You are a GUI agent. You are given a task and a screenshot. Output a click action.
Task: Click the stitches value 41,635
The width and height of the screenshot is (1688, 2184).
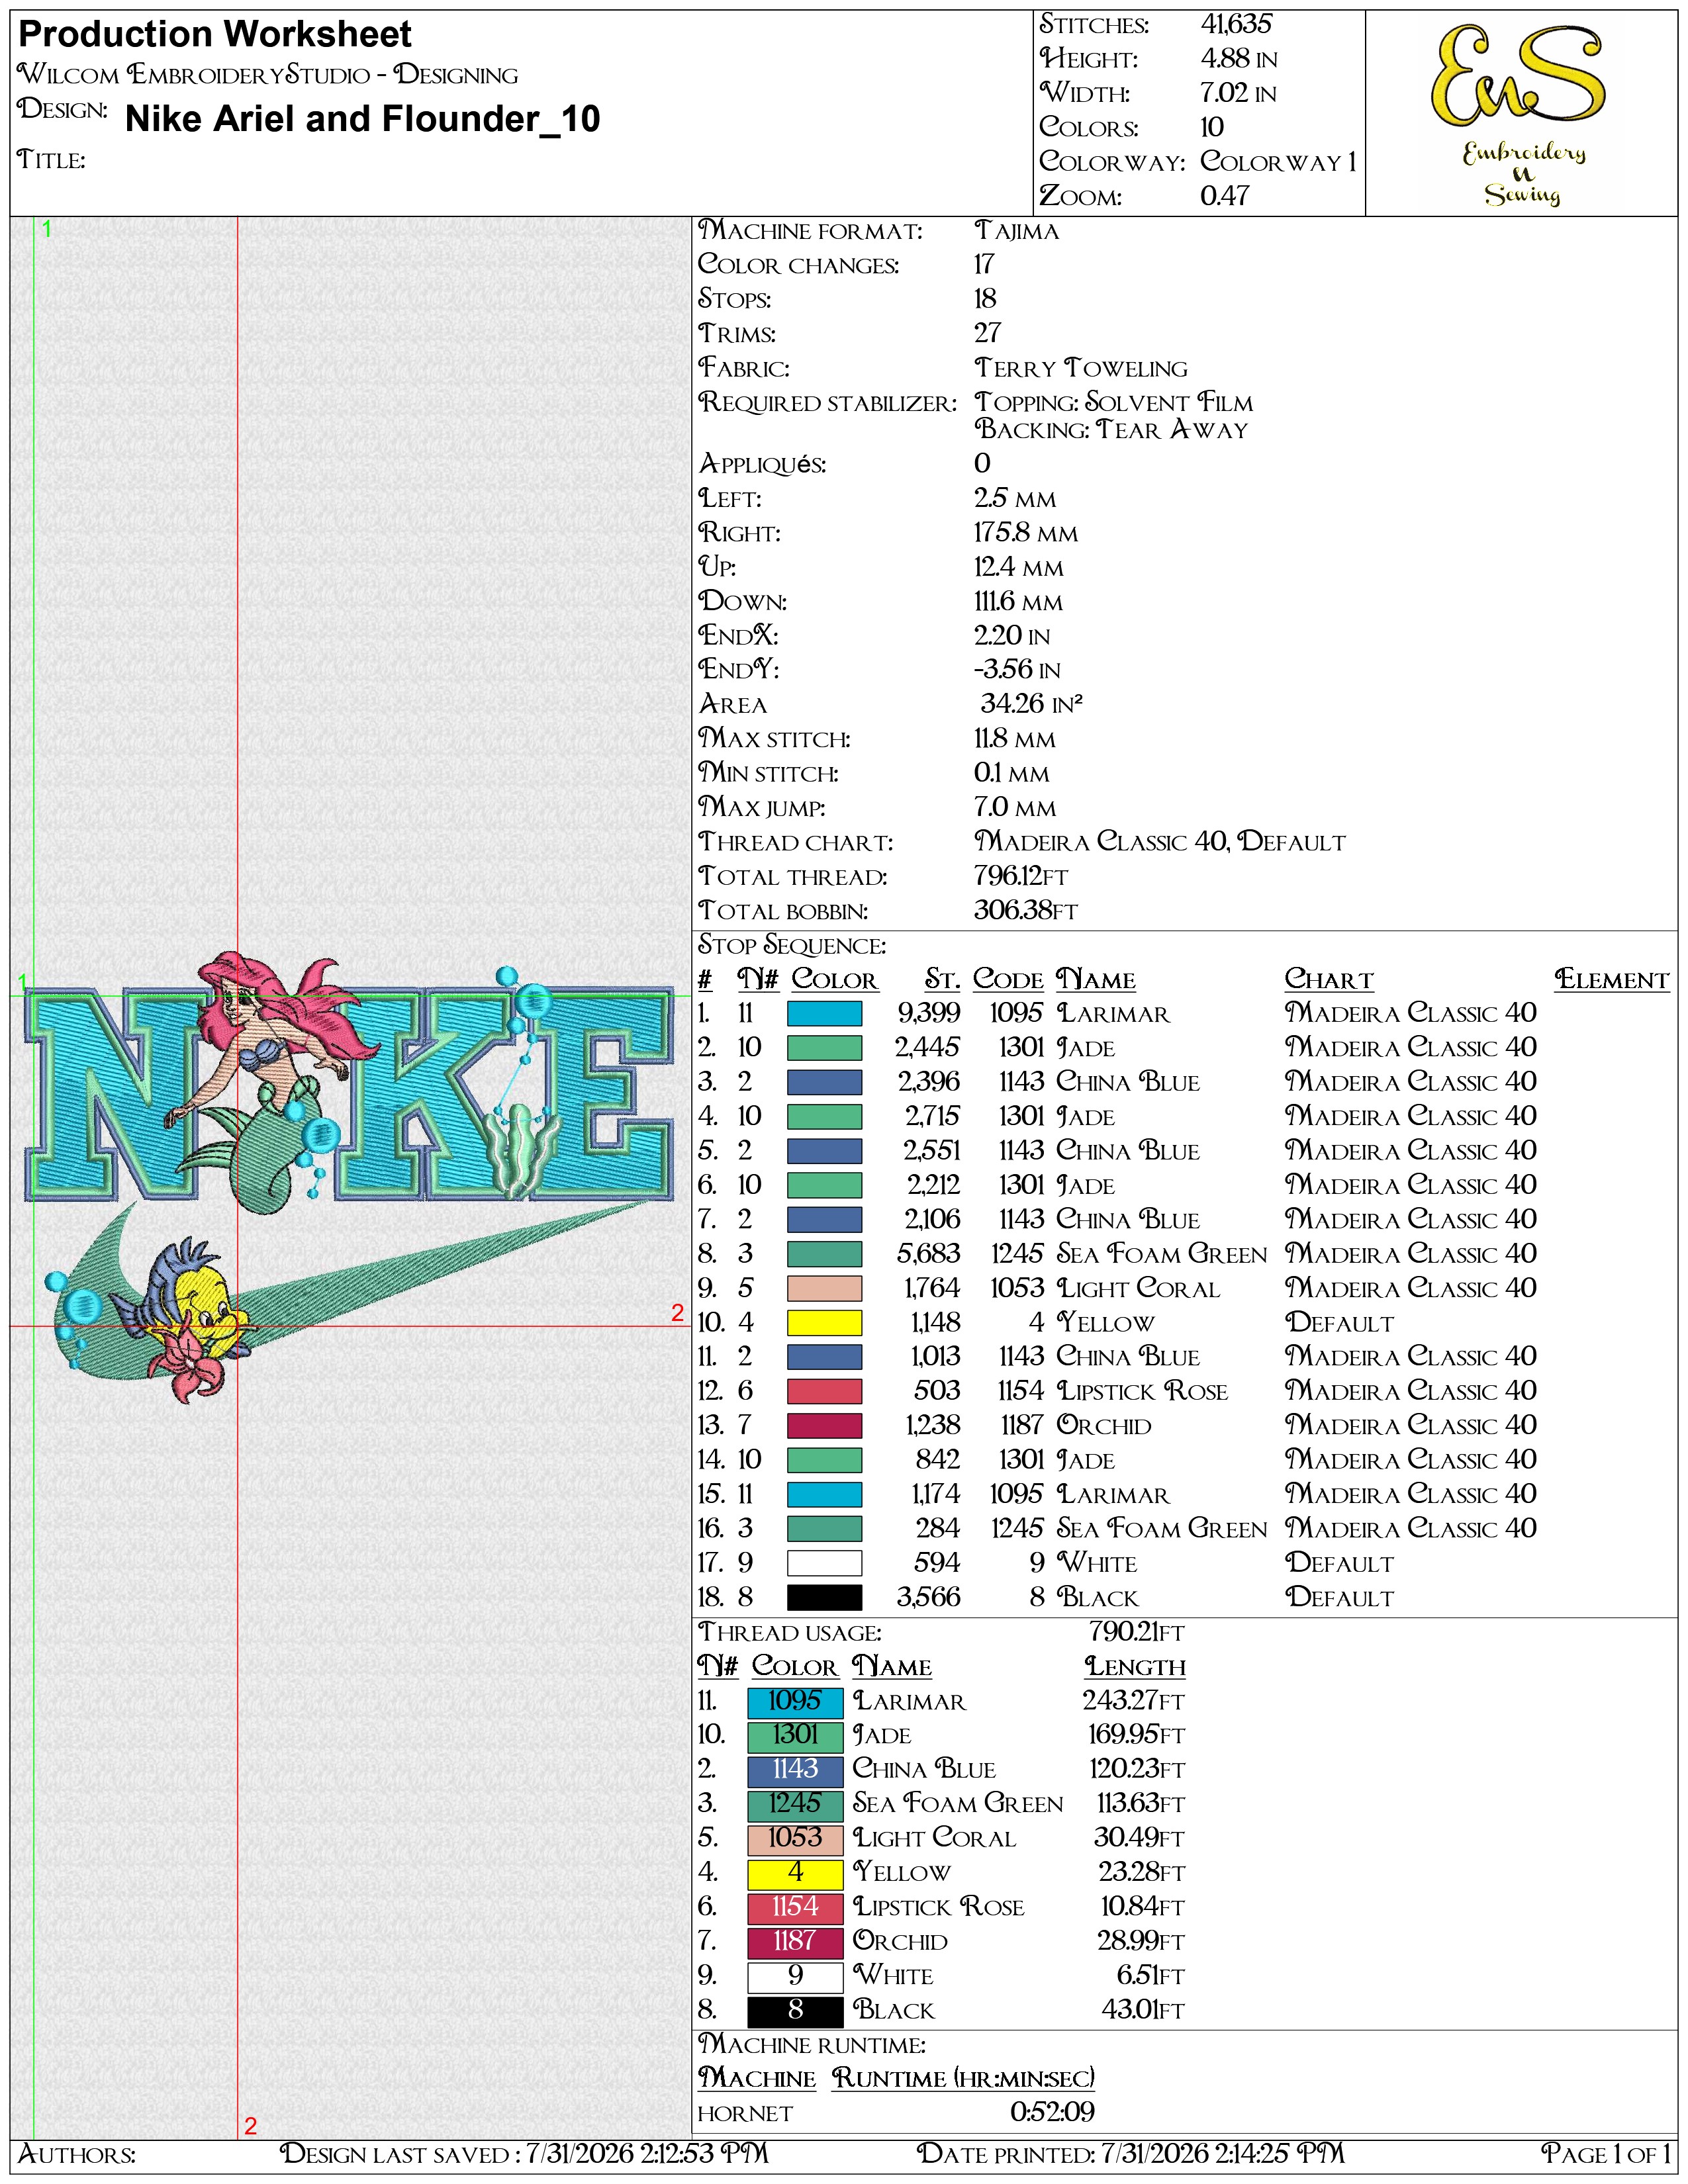[1236, 24]
